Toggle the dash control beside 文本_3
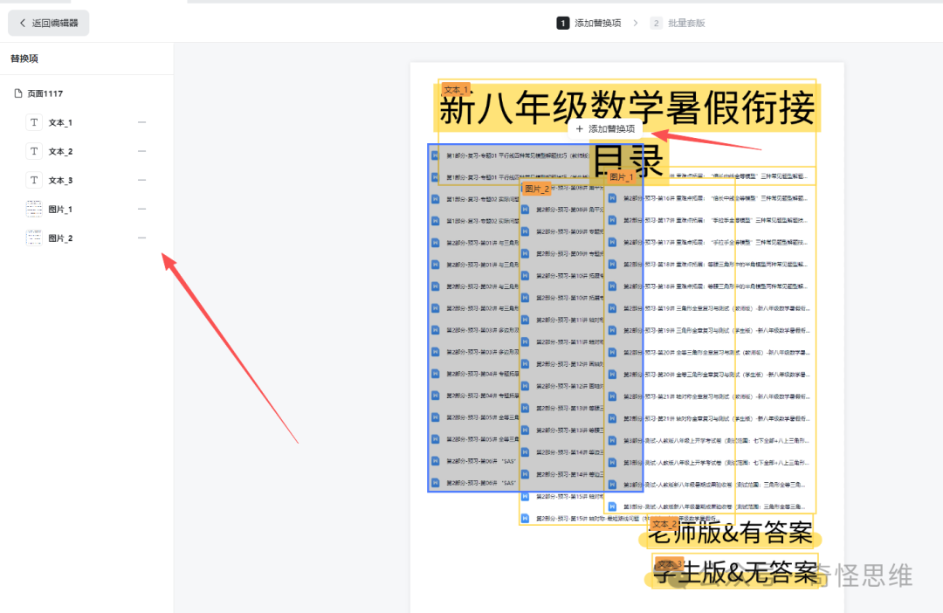Viewport: 943px width, 613px height. point(141,180)
